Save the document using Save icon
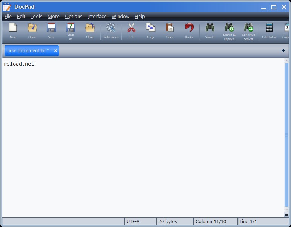Viewport: 291px width, 227px height. (51, 30)
